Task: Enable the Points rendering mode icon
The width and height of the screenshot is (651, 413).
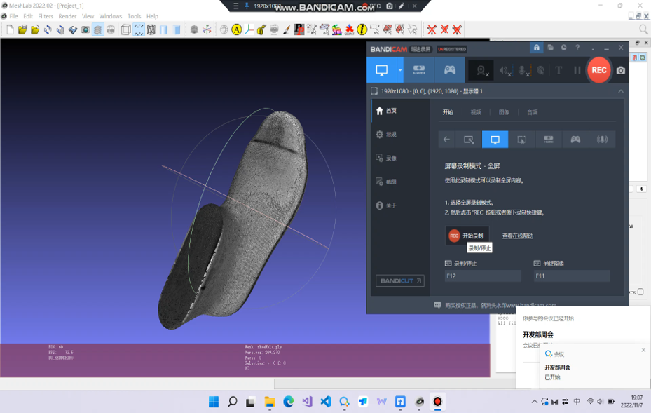Action: (x=139, y=29)
